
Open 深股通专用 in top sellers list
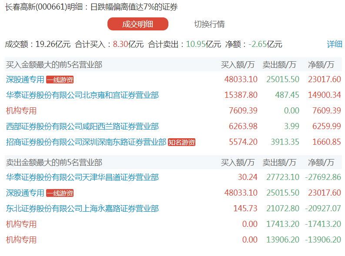(25, 193)
